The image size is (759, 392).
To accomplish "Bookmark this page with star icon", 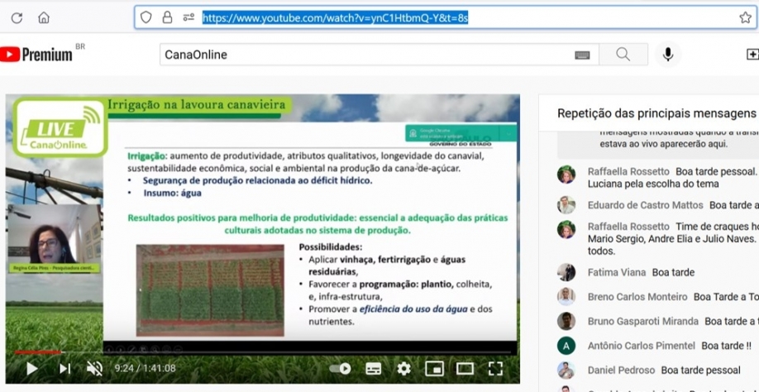I will (x=745, y=17).
